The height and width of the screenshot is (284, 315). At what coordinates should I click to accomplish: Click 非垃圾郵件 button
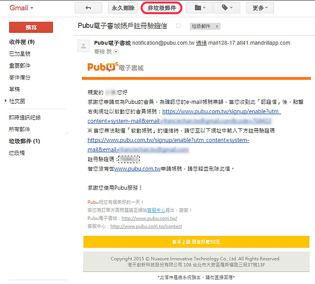tap(162, 8)
